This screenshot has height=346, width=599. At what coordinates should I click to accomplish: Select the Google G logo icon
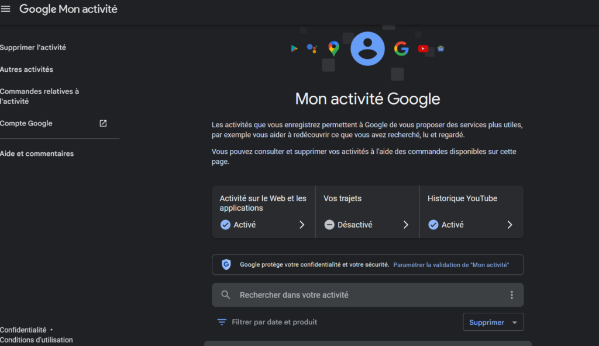401,48
